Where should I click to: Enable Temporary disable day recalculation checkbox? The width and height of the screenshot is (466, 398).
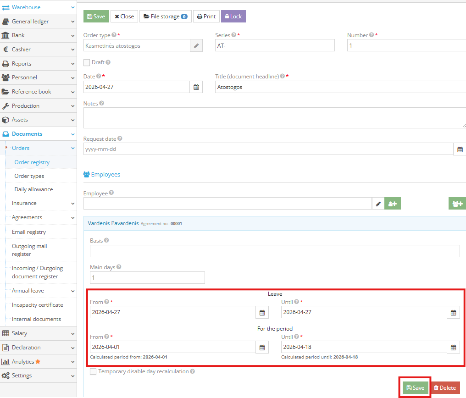(93, 371)
